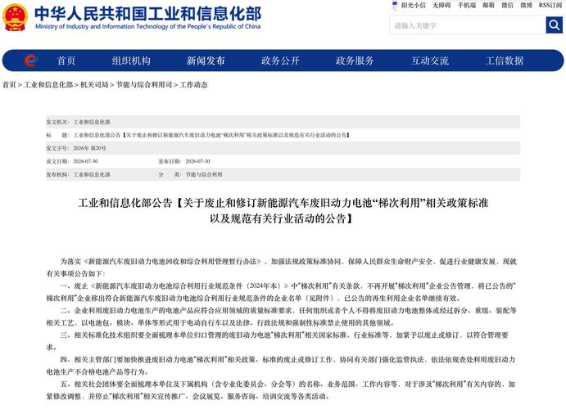Viewport: 566px width, 409px height.
Task: Click the red e-logo in the nav bar
Action: [30, 61]
